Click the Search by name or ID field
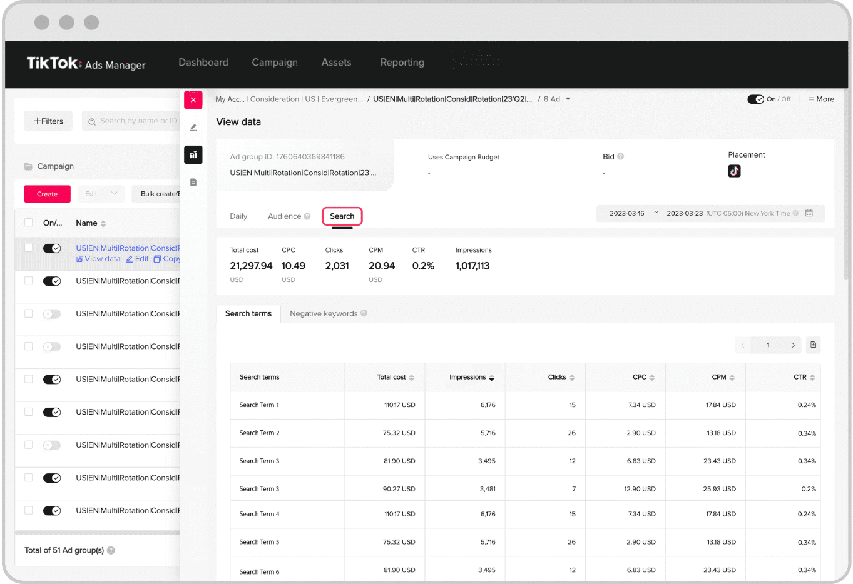Viewport: 853px width, 584px height. pos(138,121)
